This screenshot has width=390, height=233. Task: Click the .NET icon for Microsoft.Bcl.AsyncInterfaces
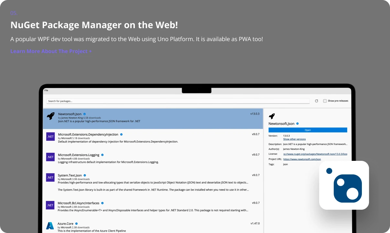click(50, 205)
